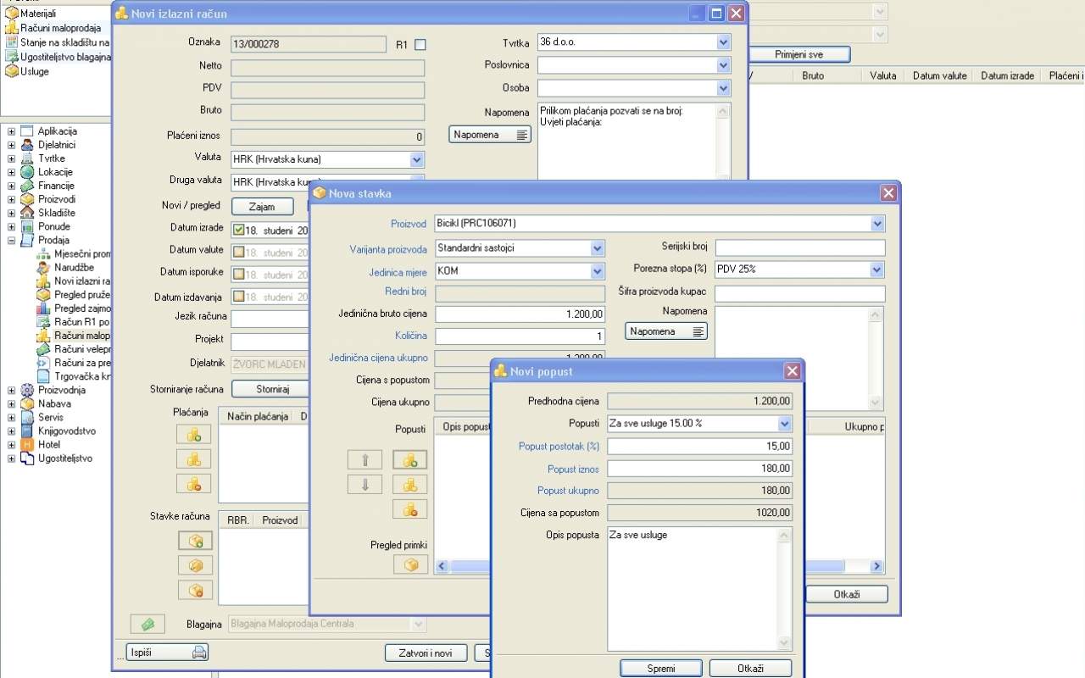Viewport: 1085px width, 678px height.
Task: Move discount up with arrow button
Action: [365, 460]
